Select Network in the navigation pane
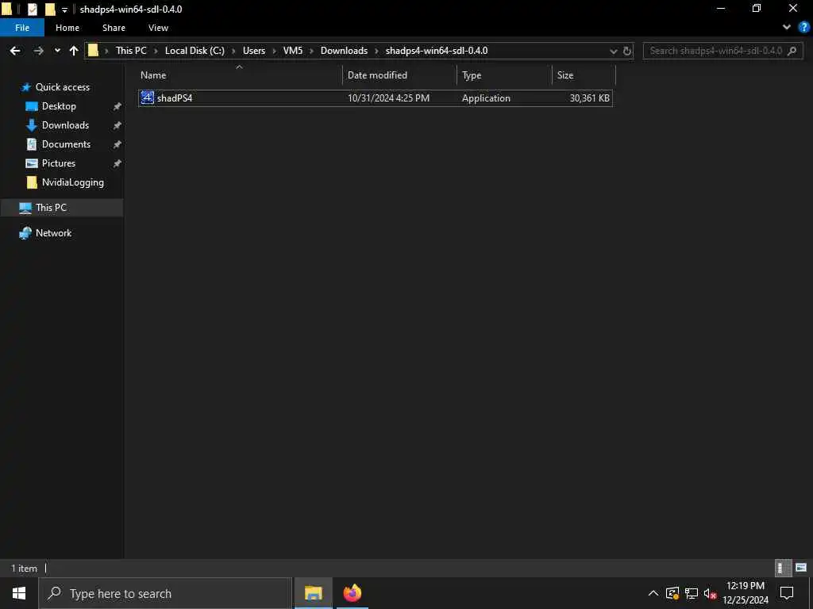Screen dimensions: 813x609 pyautogui.click(x=53, y=233)
